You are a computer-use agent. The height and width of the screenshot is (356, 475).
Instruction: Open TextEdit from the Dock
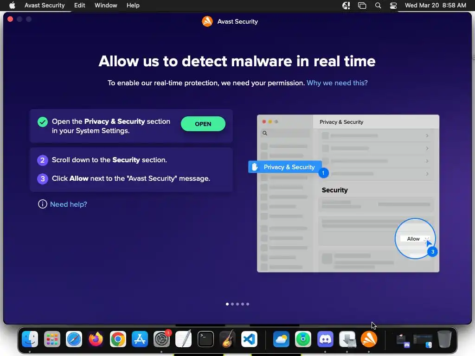pos(184,339)
